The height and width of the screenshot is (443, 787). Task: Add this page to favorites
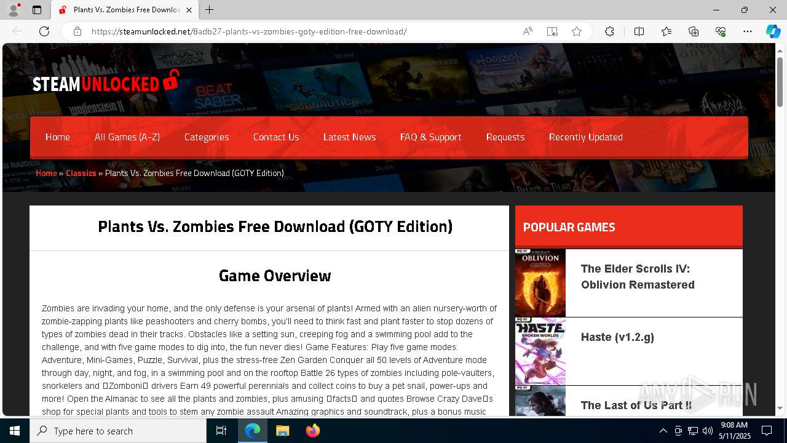coord(577,31)
